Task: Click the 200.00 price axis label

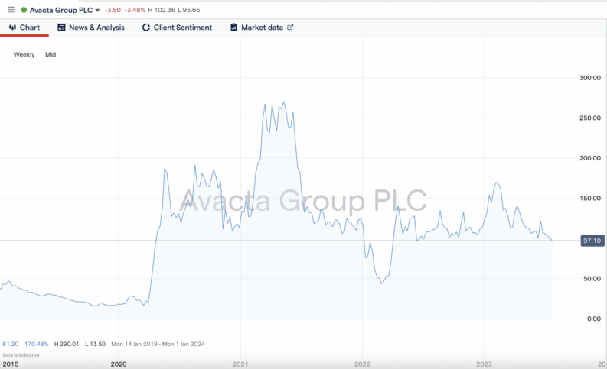Action: point(590,158)
